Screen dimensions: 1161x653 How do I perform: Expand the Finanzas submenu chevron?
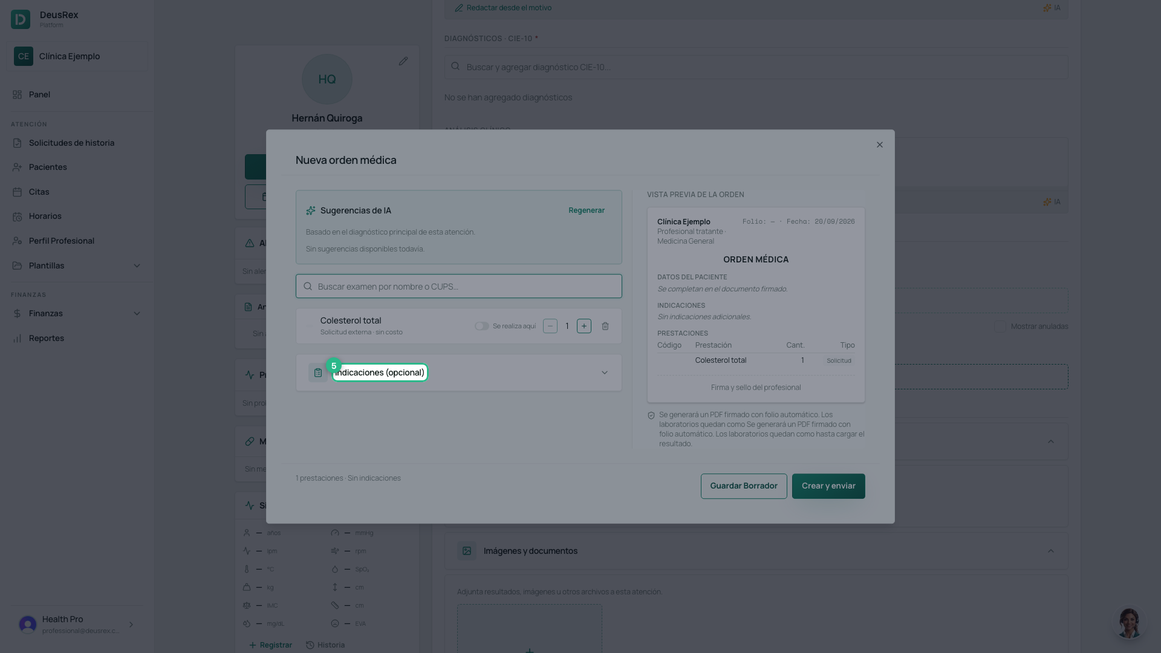(137, 314)
